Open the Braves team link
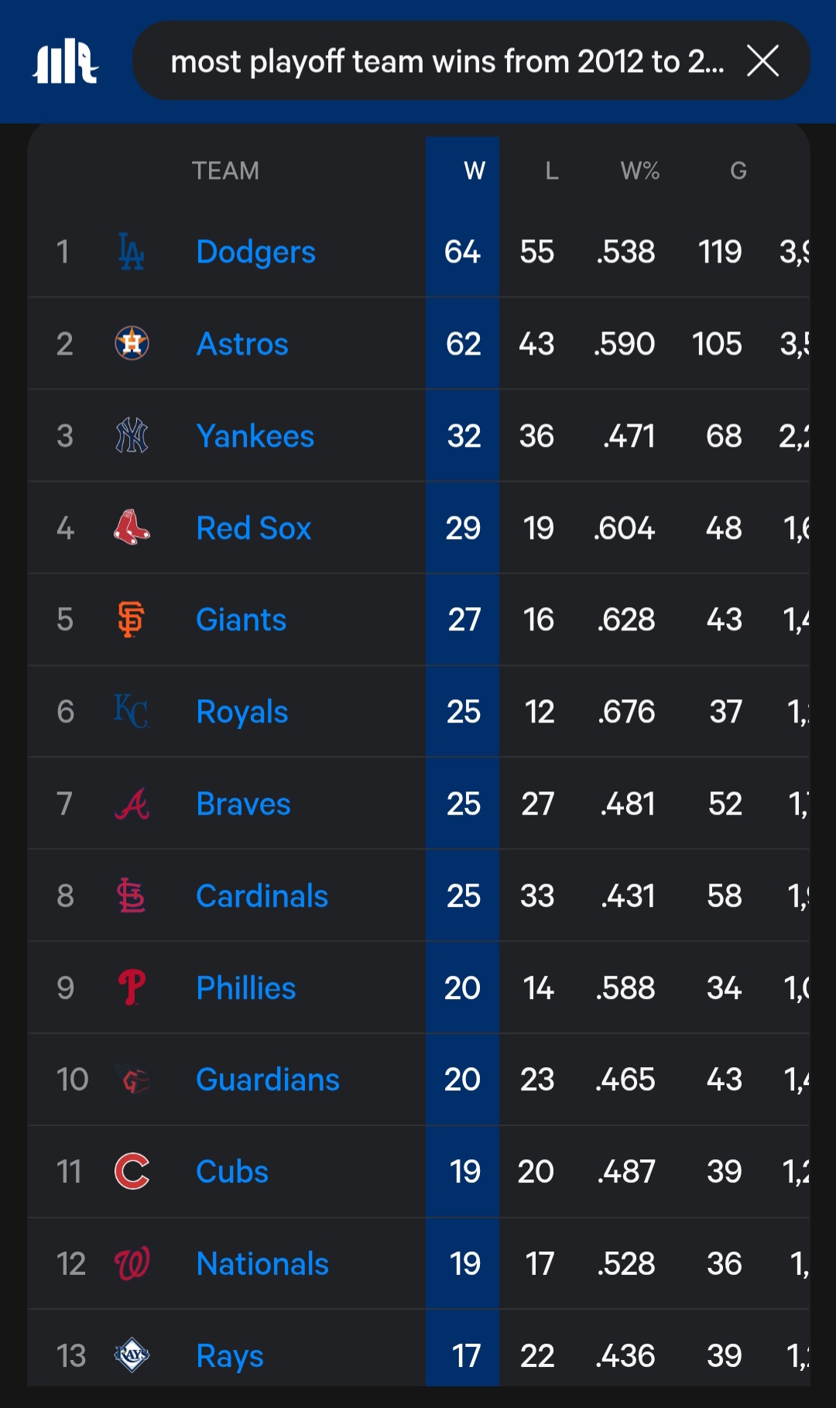The height and width of the screenshot is (1408, 836). 243,804
